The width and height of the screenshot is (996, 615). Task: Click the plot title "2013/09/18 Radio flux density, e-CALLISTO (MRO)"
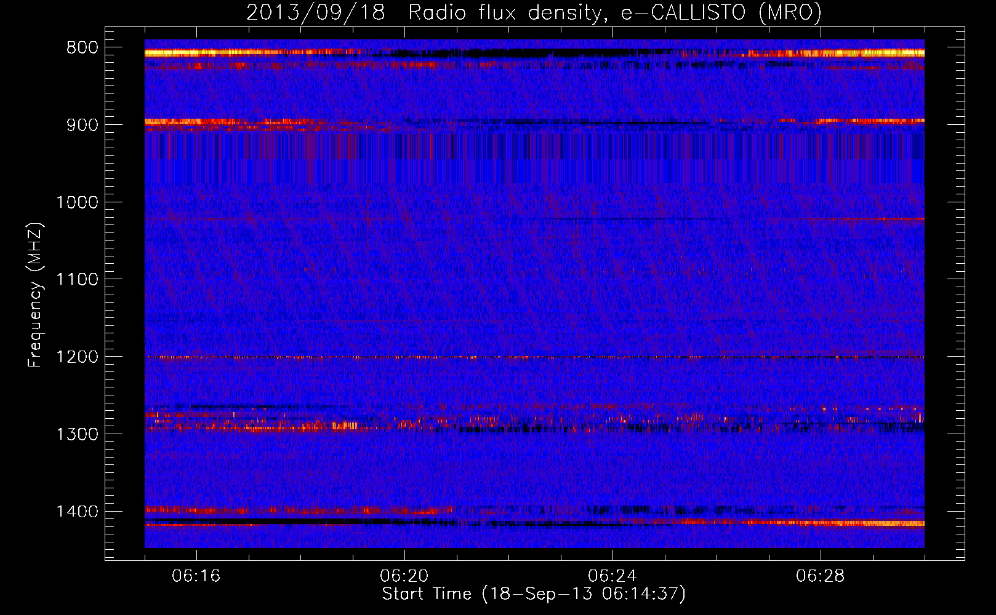point(534,13)
